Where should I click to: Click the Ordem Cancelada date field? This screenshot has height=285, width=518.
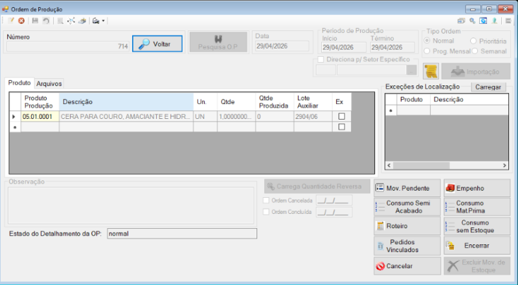pos(334,200)
